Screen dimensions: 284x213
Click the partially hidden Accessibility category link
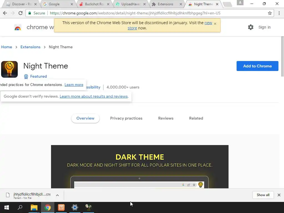click(93, 87)
